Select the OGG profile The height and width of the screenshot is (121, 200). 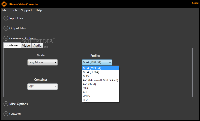click(101, 88)
